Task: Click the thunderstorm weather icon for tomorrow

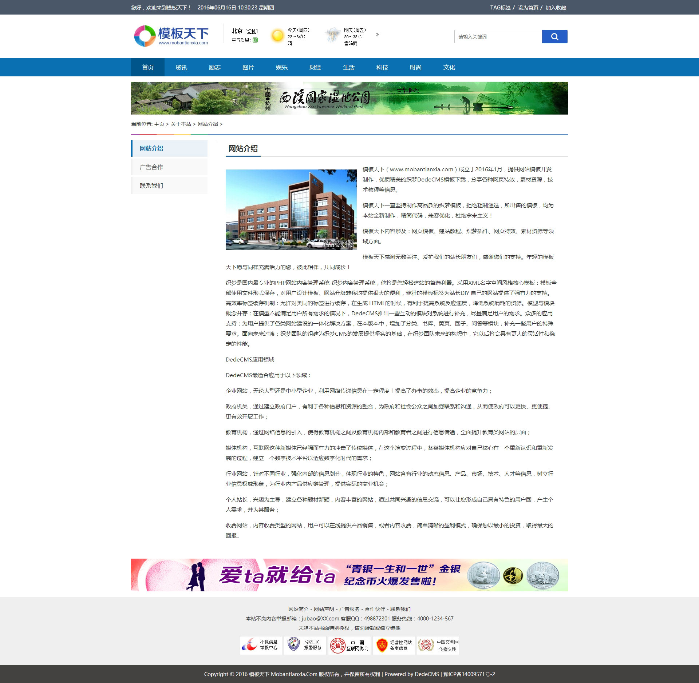Action: [332, 36]
